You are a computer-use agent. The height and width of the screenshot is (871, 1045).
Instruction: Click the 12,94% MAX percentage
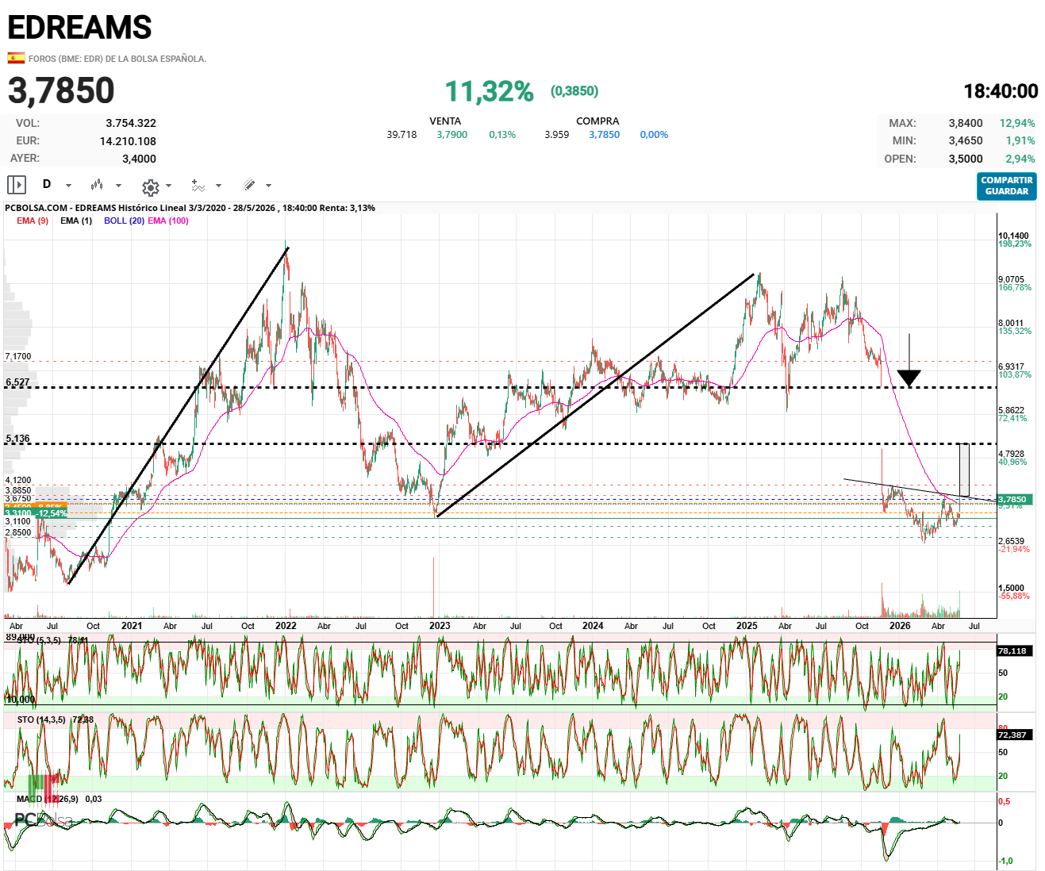pyautogui.click(x=1017, y=123)
